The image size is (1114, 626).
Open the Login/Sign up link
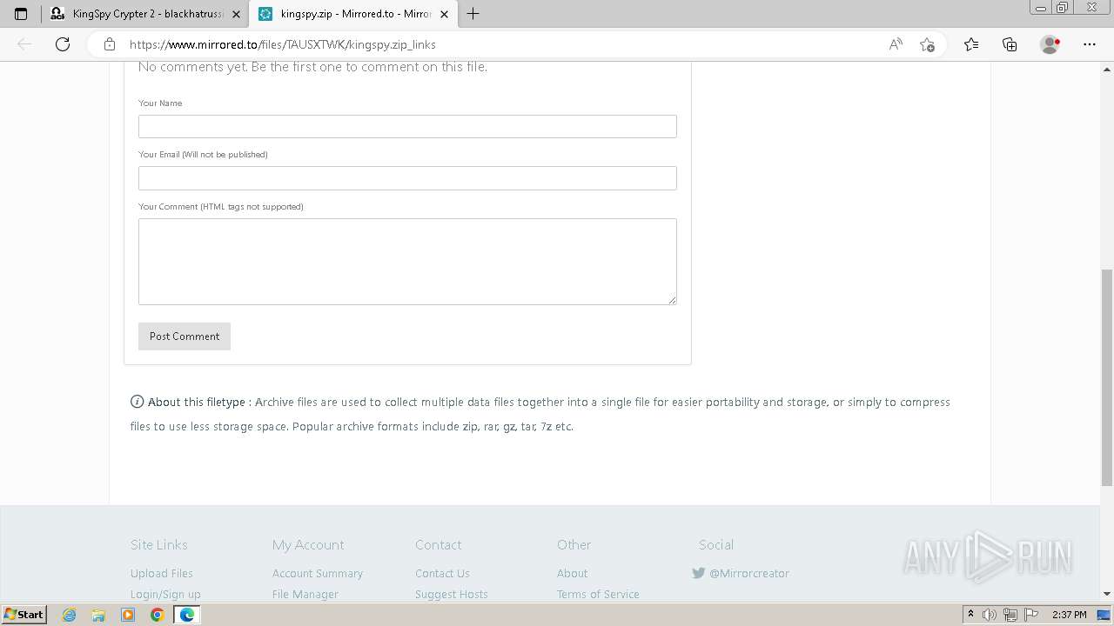[x=165, y=594]
